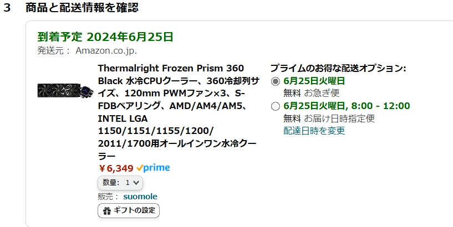The image size is (453, 227).
Task: Click the 配達日時を変更 link
Action: 314,131
